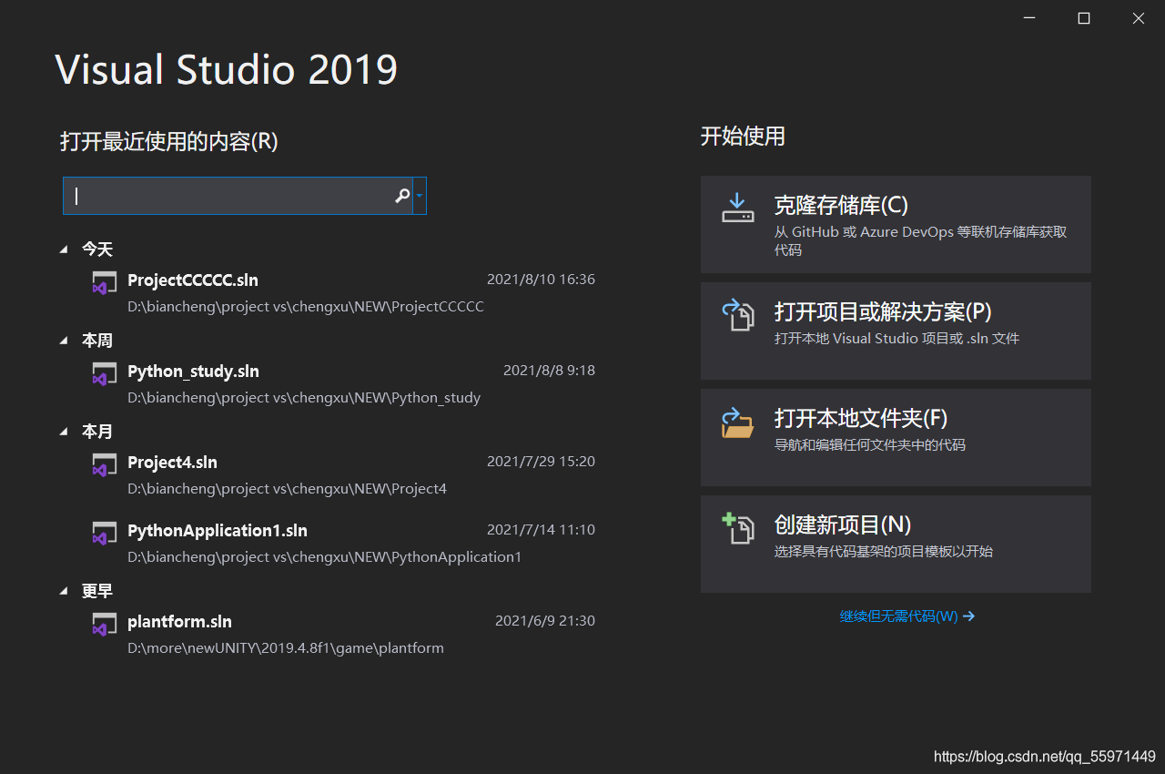1165x774 pixels.
Task: Click the Project4.sln solution file icon
Action: pos(104,464)
